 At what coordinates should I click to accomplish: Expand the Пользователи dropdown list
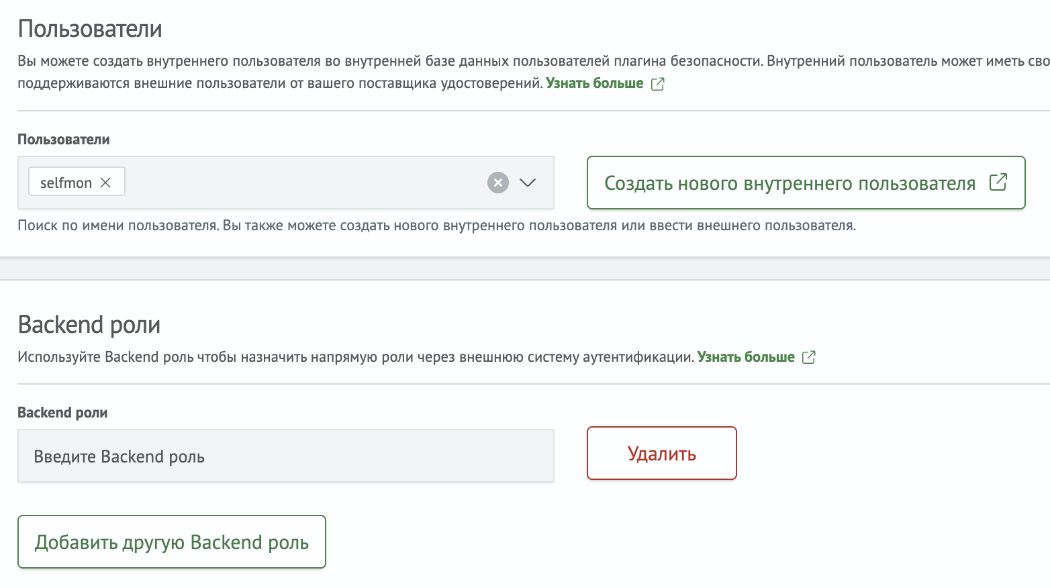point(528,183)
